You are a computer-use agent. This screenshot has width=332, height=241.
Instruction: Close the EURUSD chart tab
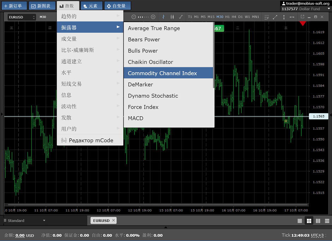coord(113,220)
